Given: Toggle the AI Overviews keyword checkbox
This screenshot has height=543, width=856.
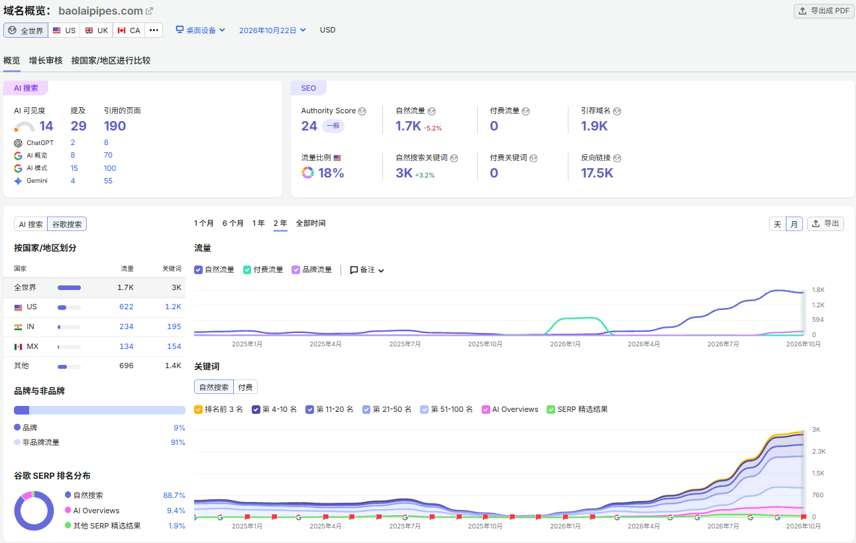Looking at the screenshot, I should pyautogui.click(x=486, y=409).
